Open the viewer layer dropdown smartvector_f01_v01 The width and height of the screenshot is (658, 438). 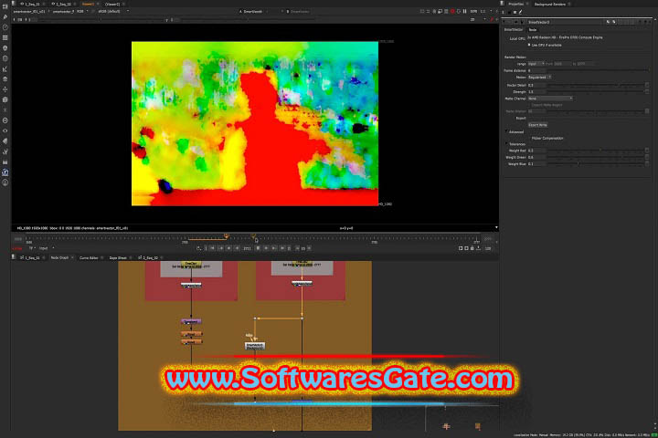(x=31, y=11)
